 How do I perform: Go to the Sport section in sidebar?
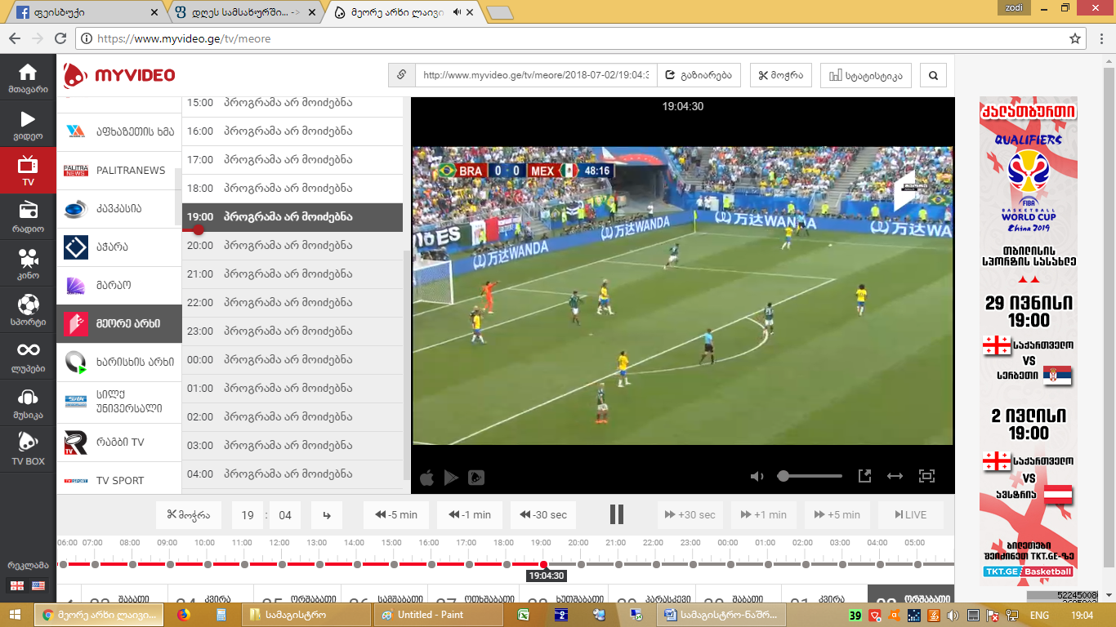[x=28, y=310]
